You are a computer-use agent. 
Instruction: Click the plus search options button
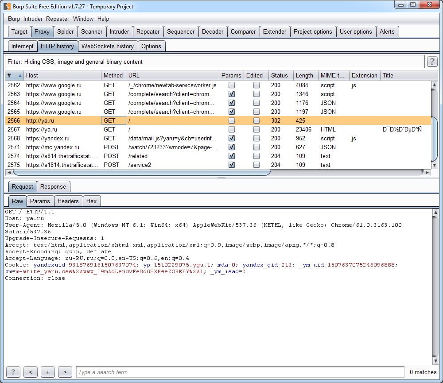[47, 372]
